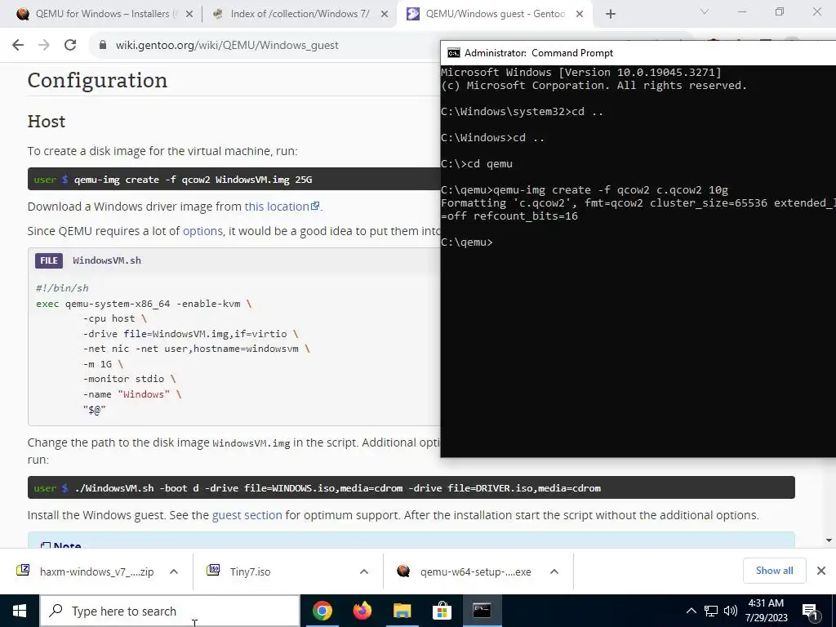Image resolution: width=836 pixels, height=627 pixels.
Task: Close the QEMU/Windows guest Gentoo tab
Action: [x=580, y=14]
